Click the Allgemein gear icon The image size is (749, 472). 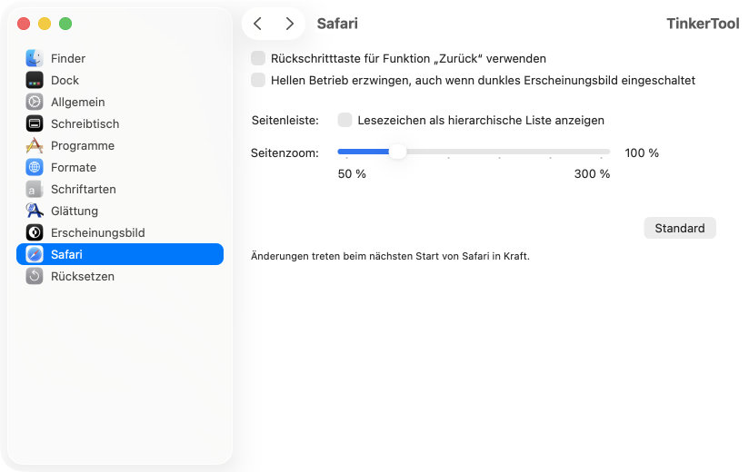(x=35, y=102)
